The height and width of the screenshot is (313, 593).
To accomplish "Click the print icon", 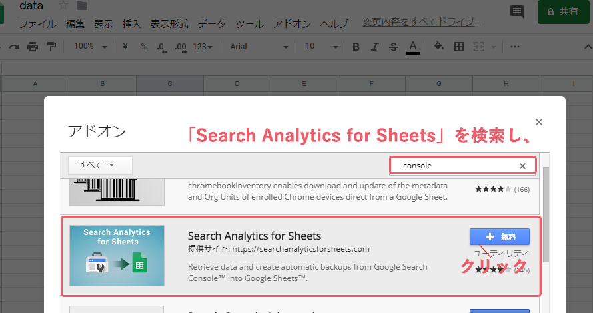I will pos(33,47).
